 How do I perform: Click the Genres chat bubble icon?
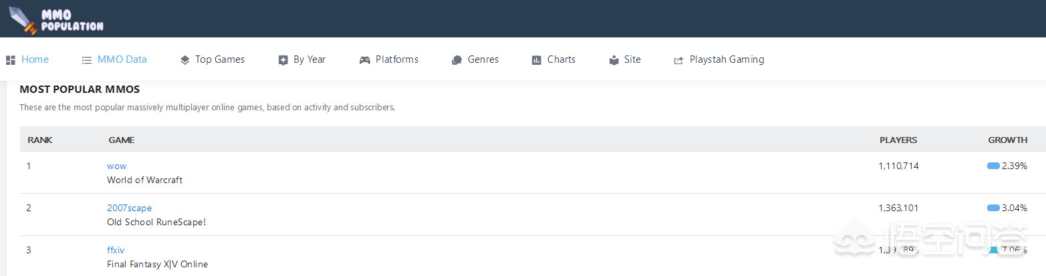[x=457, y=60]
